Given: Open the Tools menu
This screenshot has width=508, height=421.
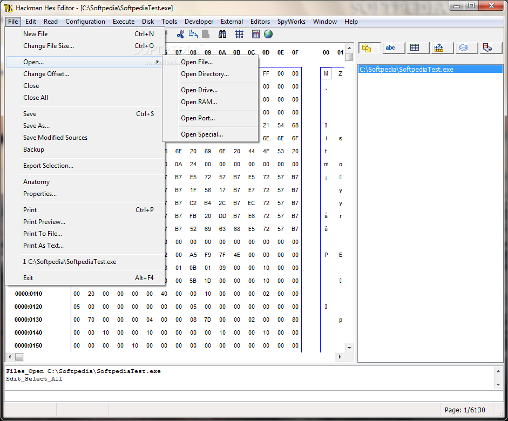Looking at the screenshot, I should pos(169,22).
